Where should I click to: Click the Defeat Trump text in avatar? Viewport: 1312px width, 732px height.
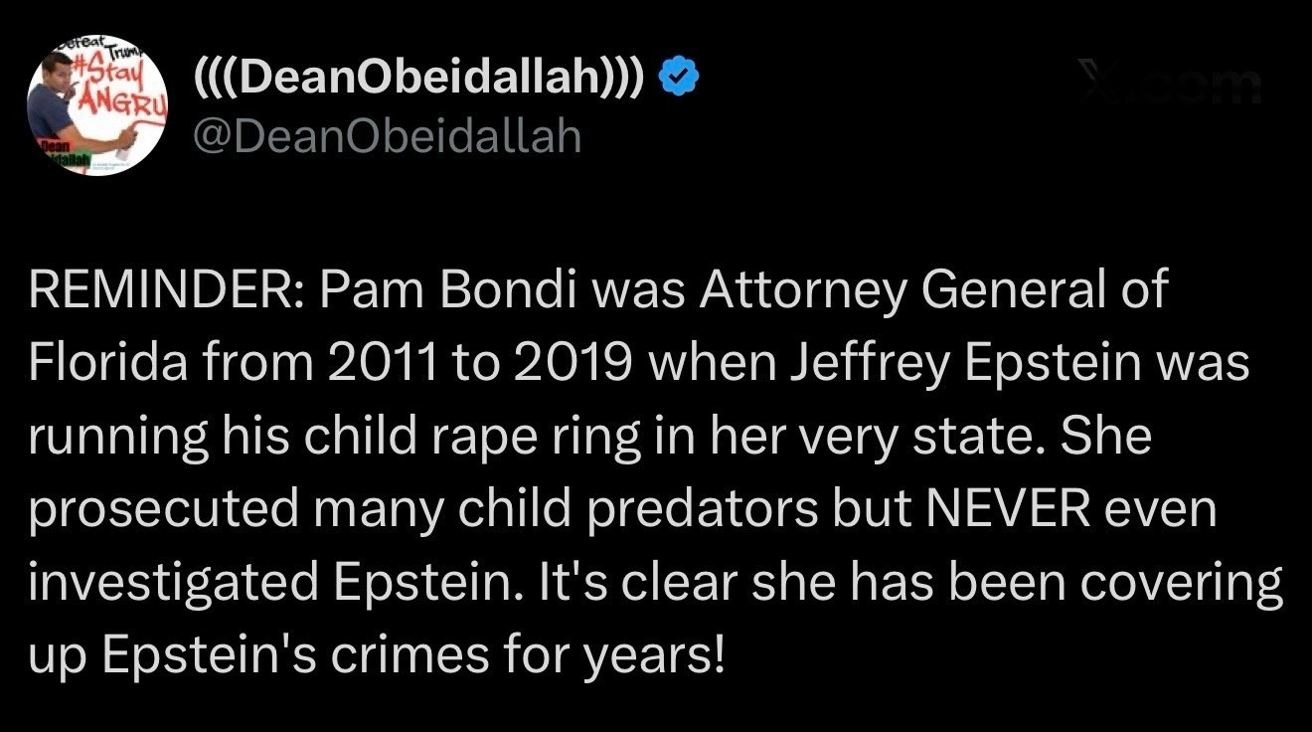click(x=94, y=45)
